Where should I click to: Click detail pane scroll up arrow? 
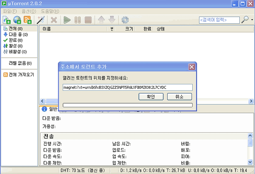(250, 135)
